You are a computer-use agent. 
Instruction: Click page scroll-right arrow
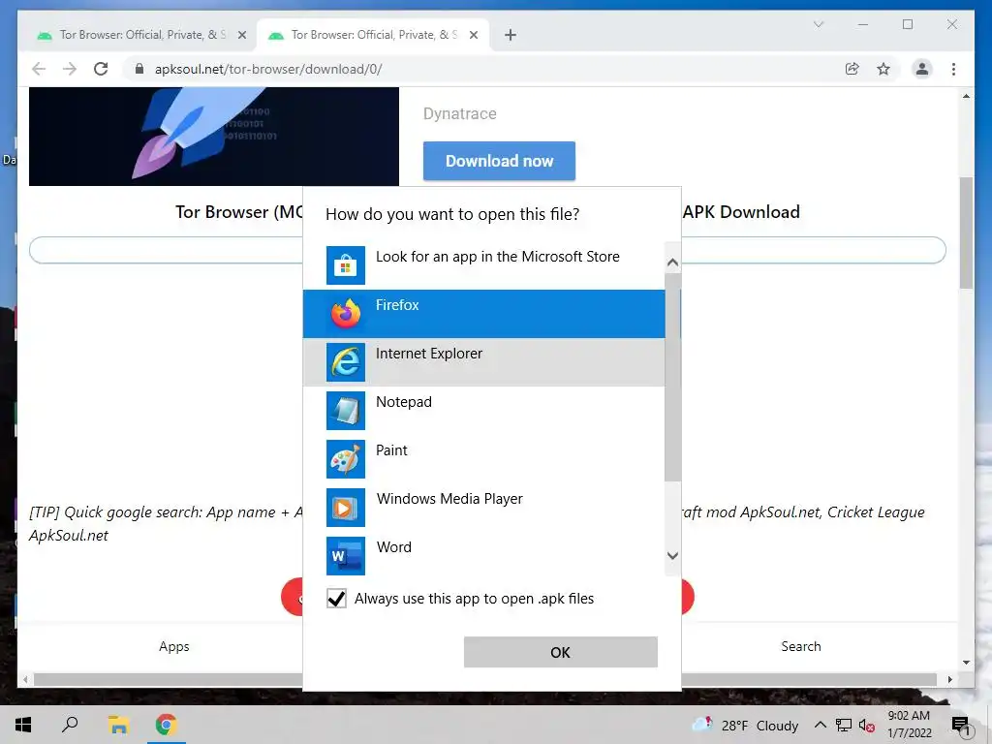[949, 679]
